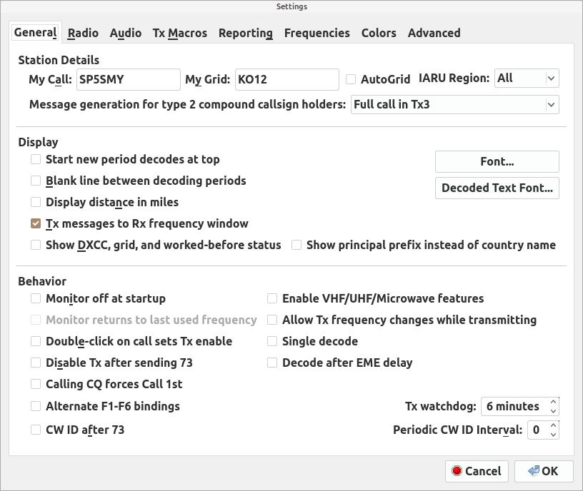Viewport: 583px width, 491px height.
Task: Open the Font... chooser button
Action: (x=497, y=161)
